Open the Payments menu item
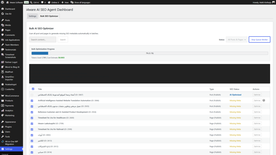This screenshot has width=276, height=155. pyautogui.click(x=9, y=105)
